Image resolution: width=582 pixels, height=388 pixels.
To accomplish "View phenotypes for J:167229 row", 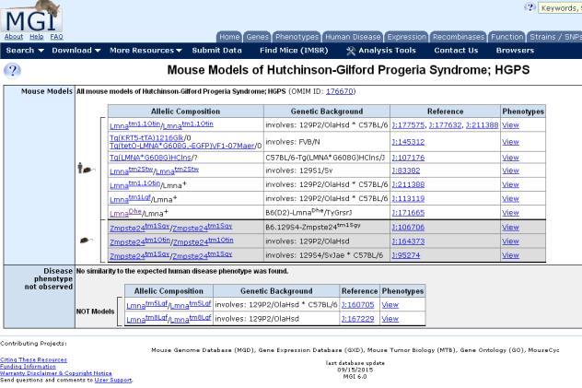I will 390,319.
